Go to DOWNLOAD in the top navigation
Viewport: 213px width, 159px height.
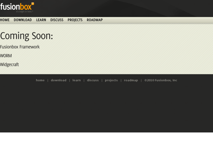pyautogui.click(x=23, y=20)
